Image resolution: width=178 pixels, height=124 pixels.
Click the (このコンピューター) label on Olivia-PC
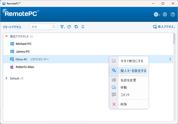coord(39,59)
